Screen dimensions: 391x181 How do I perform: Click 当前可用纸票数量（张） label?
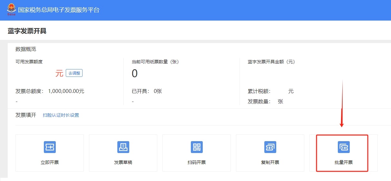coord(155,62)
